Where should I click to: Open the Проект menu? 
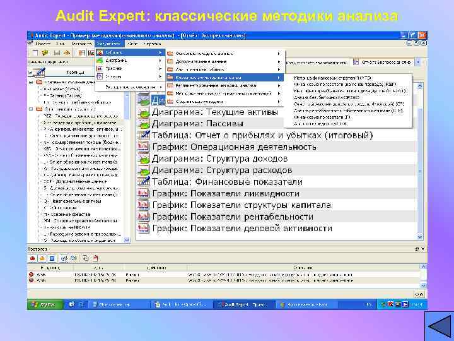pos(43,44)
